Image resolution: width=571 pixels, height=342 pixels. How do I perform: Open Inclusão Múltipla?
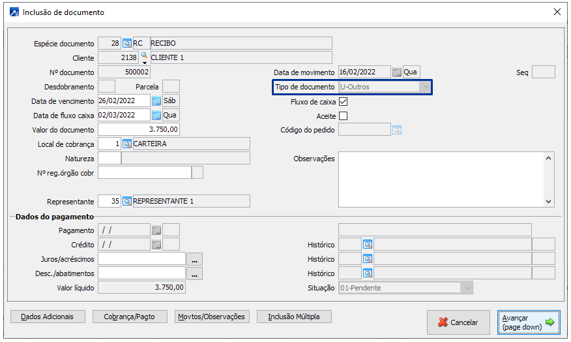[x=294, y=317]
